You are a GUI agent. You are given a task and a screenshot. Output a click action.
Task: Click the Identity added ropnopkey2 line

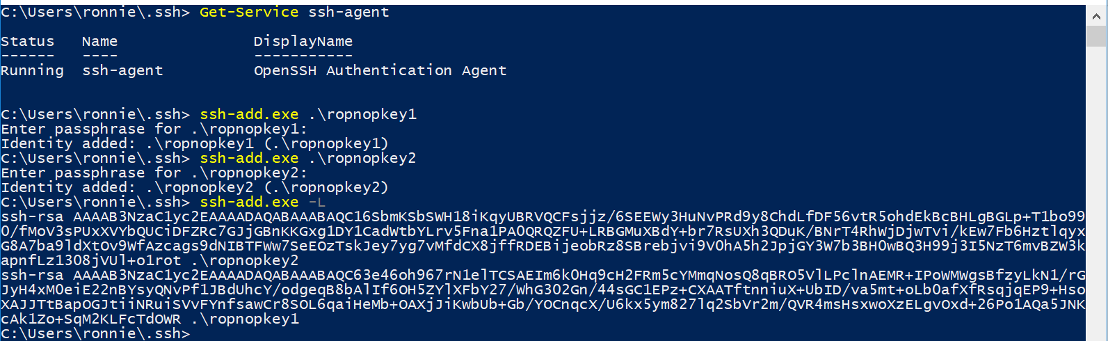195,188
